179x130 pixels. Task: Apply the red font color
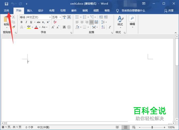36,27
